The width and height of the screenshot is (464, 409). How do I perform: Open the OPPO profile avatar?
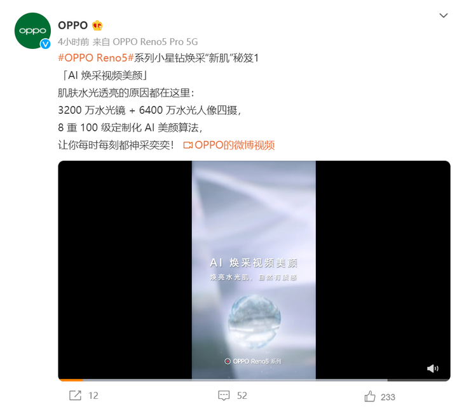(x=32, y=30)
